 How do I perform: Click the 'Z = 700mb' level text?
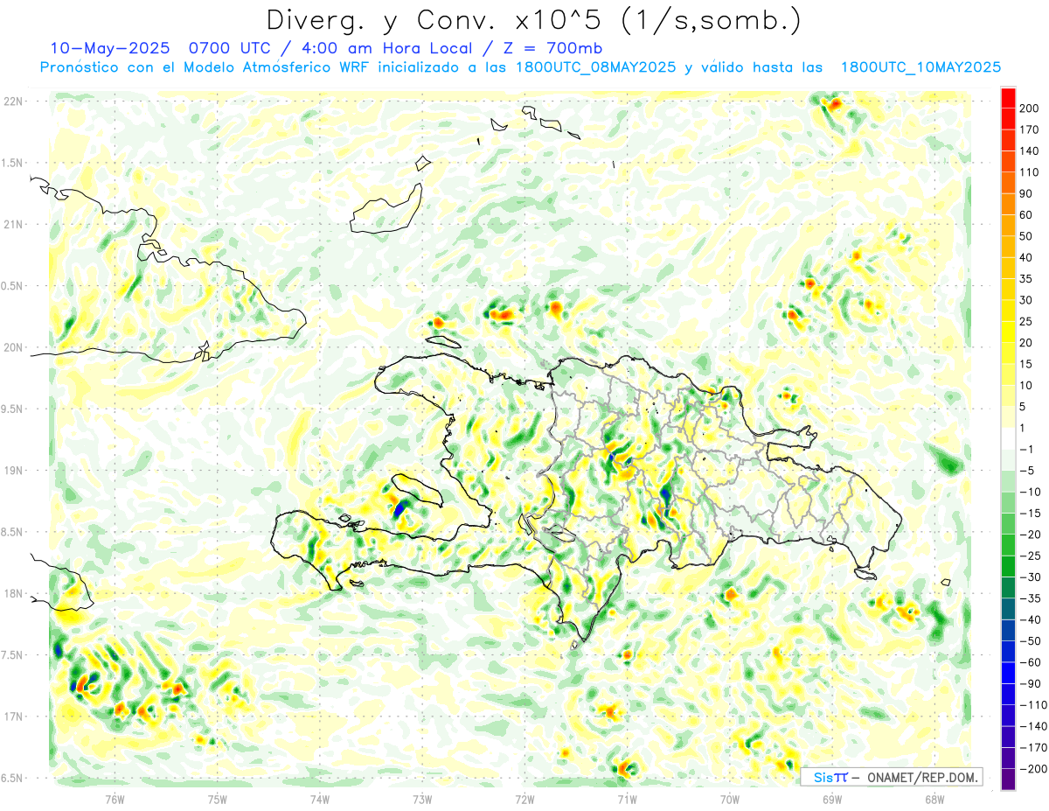click(x=551, y=47)
